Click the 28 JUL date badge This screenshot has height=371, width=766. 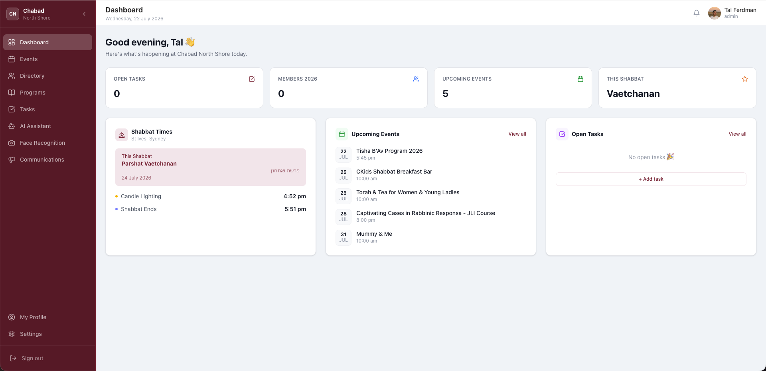coord(344,217)
